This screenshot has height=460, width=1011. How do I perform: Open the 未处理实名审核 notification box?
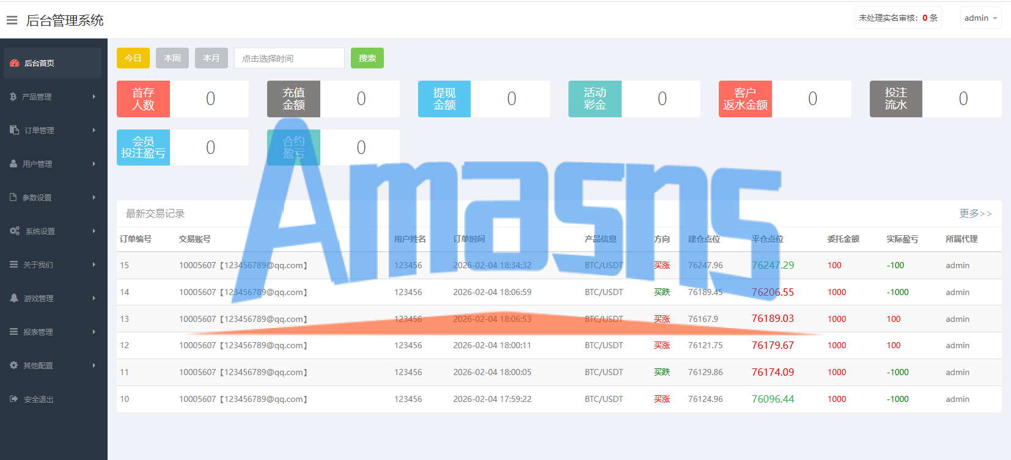point(898,18)
